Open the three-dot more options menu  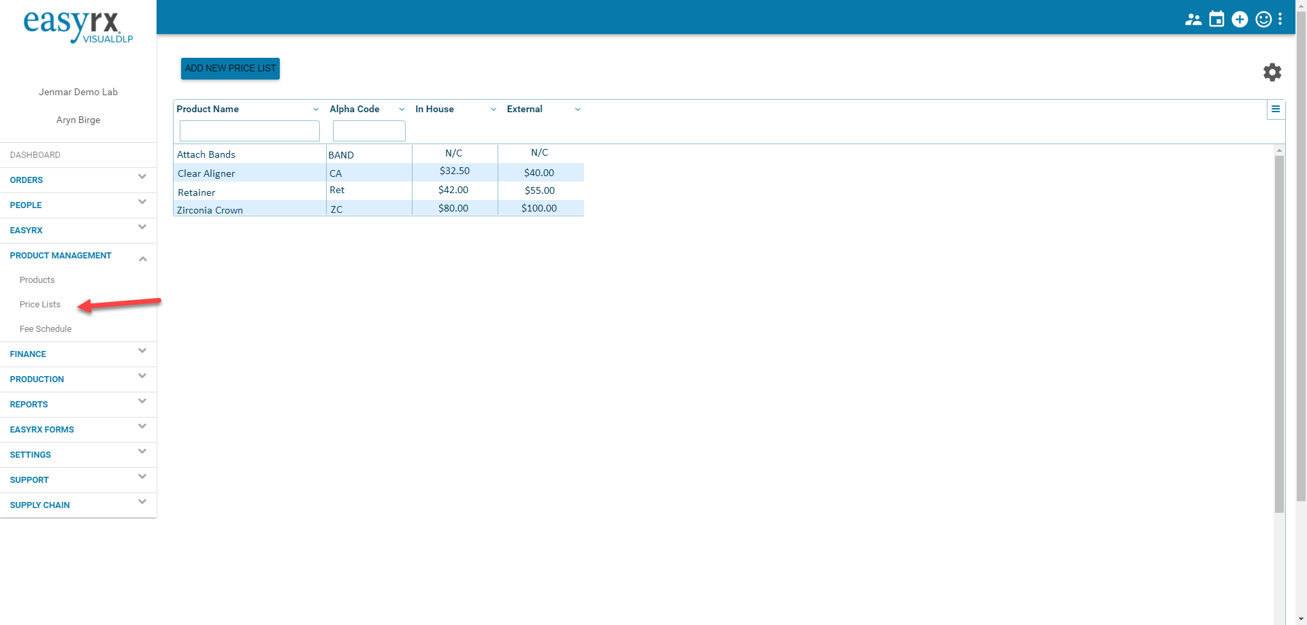point(1280,19)
